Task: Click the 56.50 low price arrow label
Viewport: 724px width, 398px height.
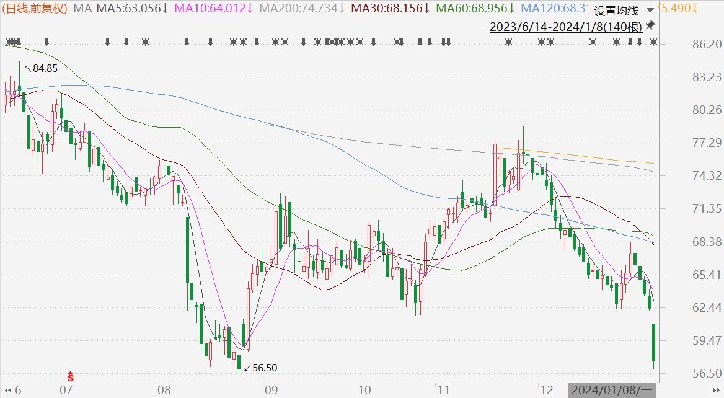Action: (x=260, y=368)
